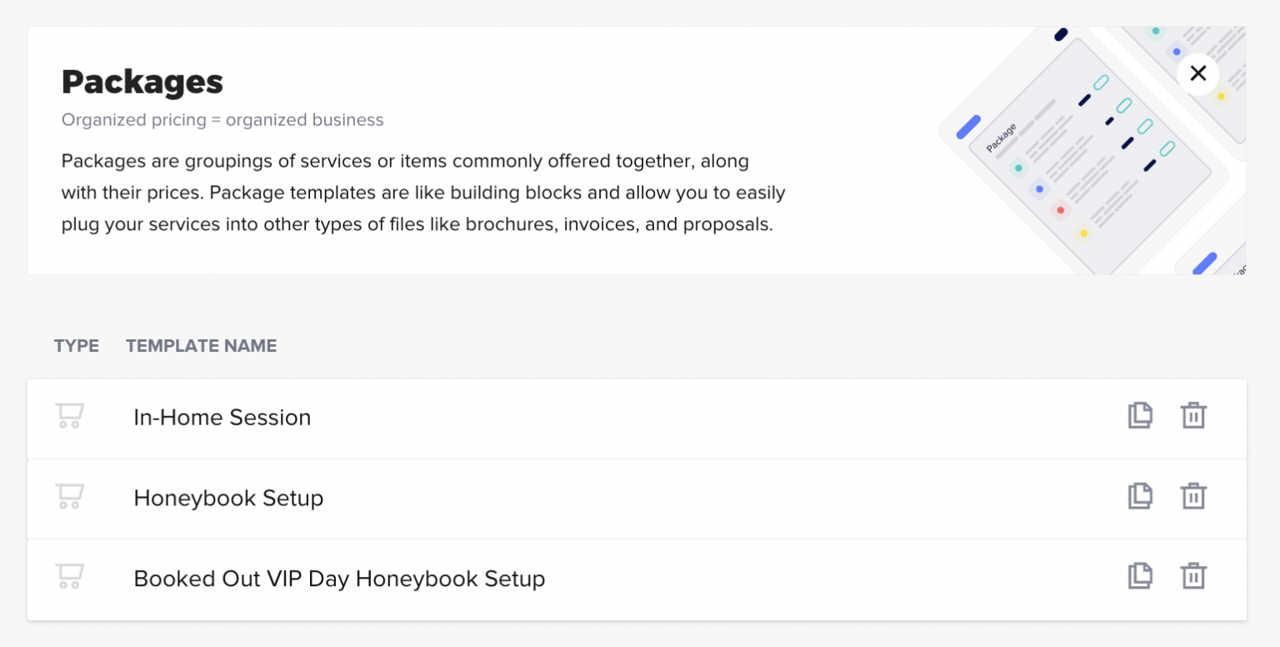Dismiss the Packages info banner
The width and height of the screenshot is (1280, 647).
coord(1197,73)
